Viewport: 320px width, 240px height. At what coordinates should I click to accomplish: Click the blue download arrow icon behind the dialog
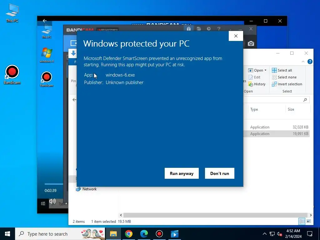click(73, 53)
